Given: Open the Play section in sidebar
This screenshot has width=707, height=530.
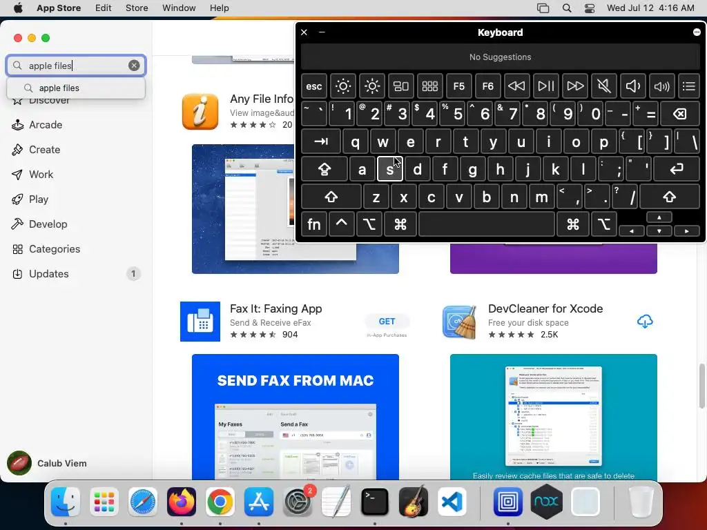Looking at the screenshot, I should click(x=39, y=199).
